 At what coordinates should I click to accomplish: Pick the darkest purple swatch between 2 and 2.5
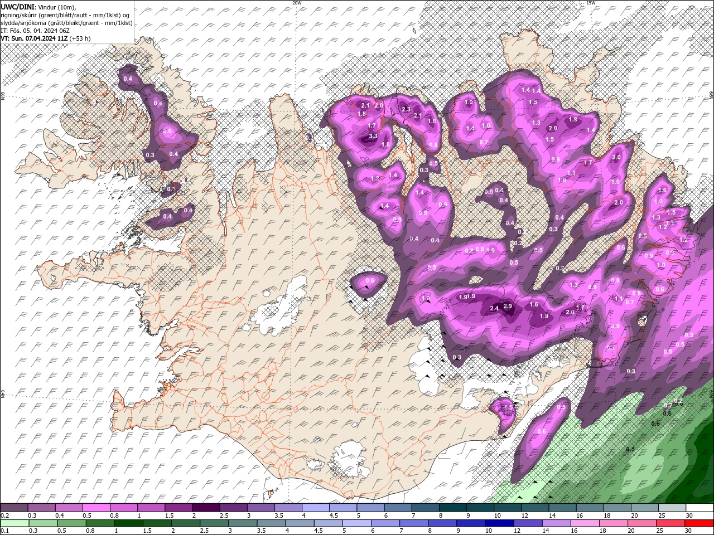206,508
